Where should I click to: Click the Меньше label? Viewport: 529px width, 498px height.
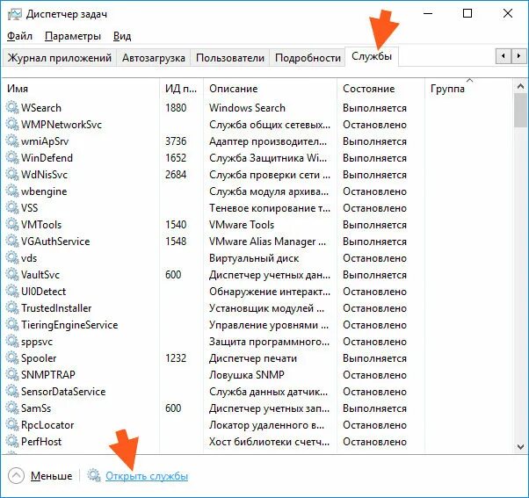(51, 476)
